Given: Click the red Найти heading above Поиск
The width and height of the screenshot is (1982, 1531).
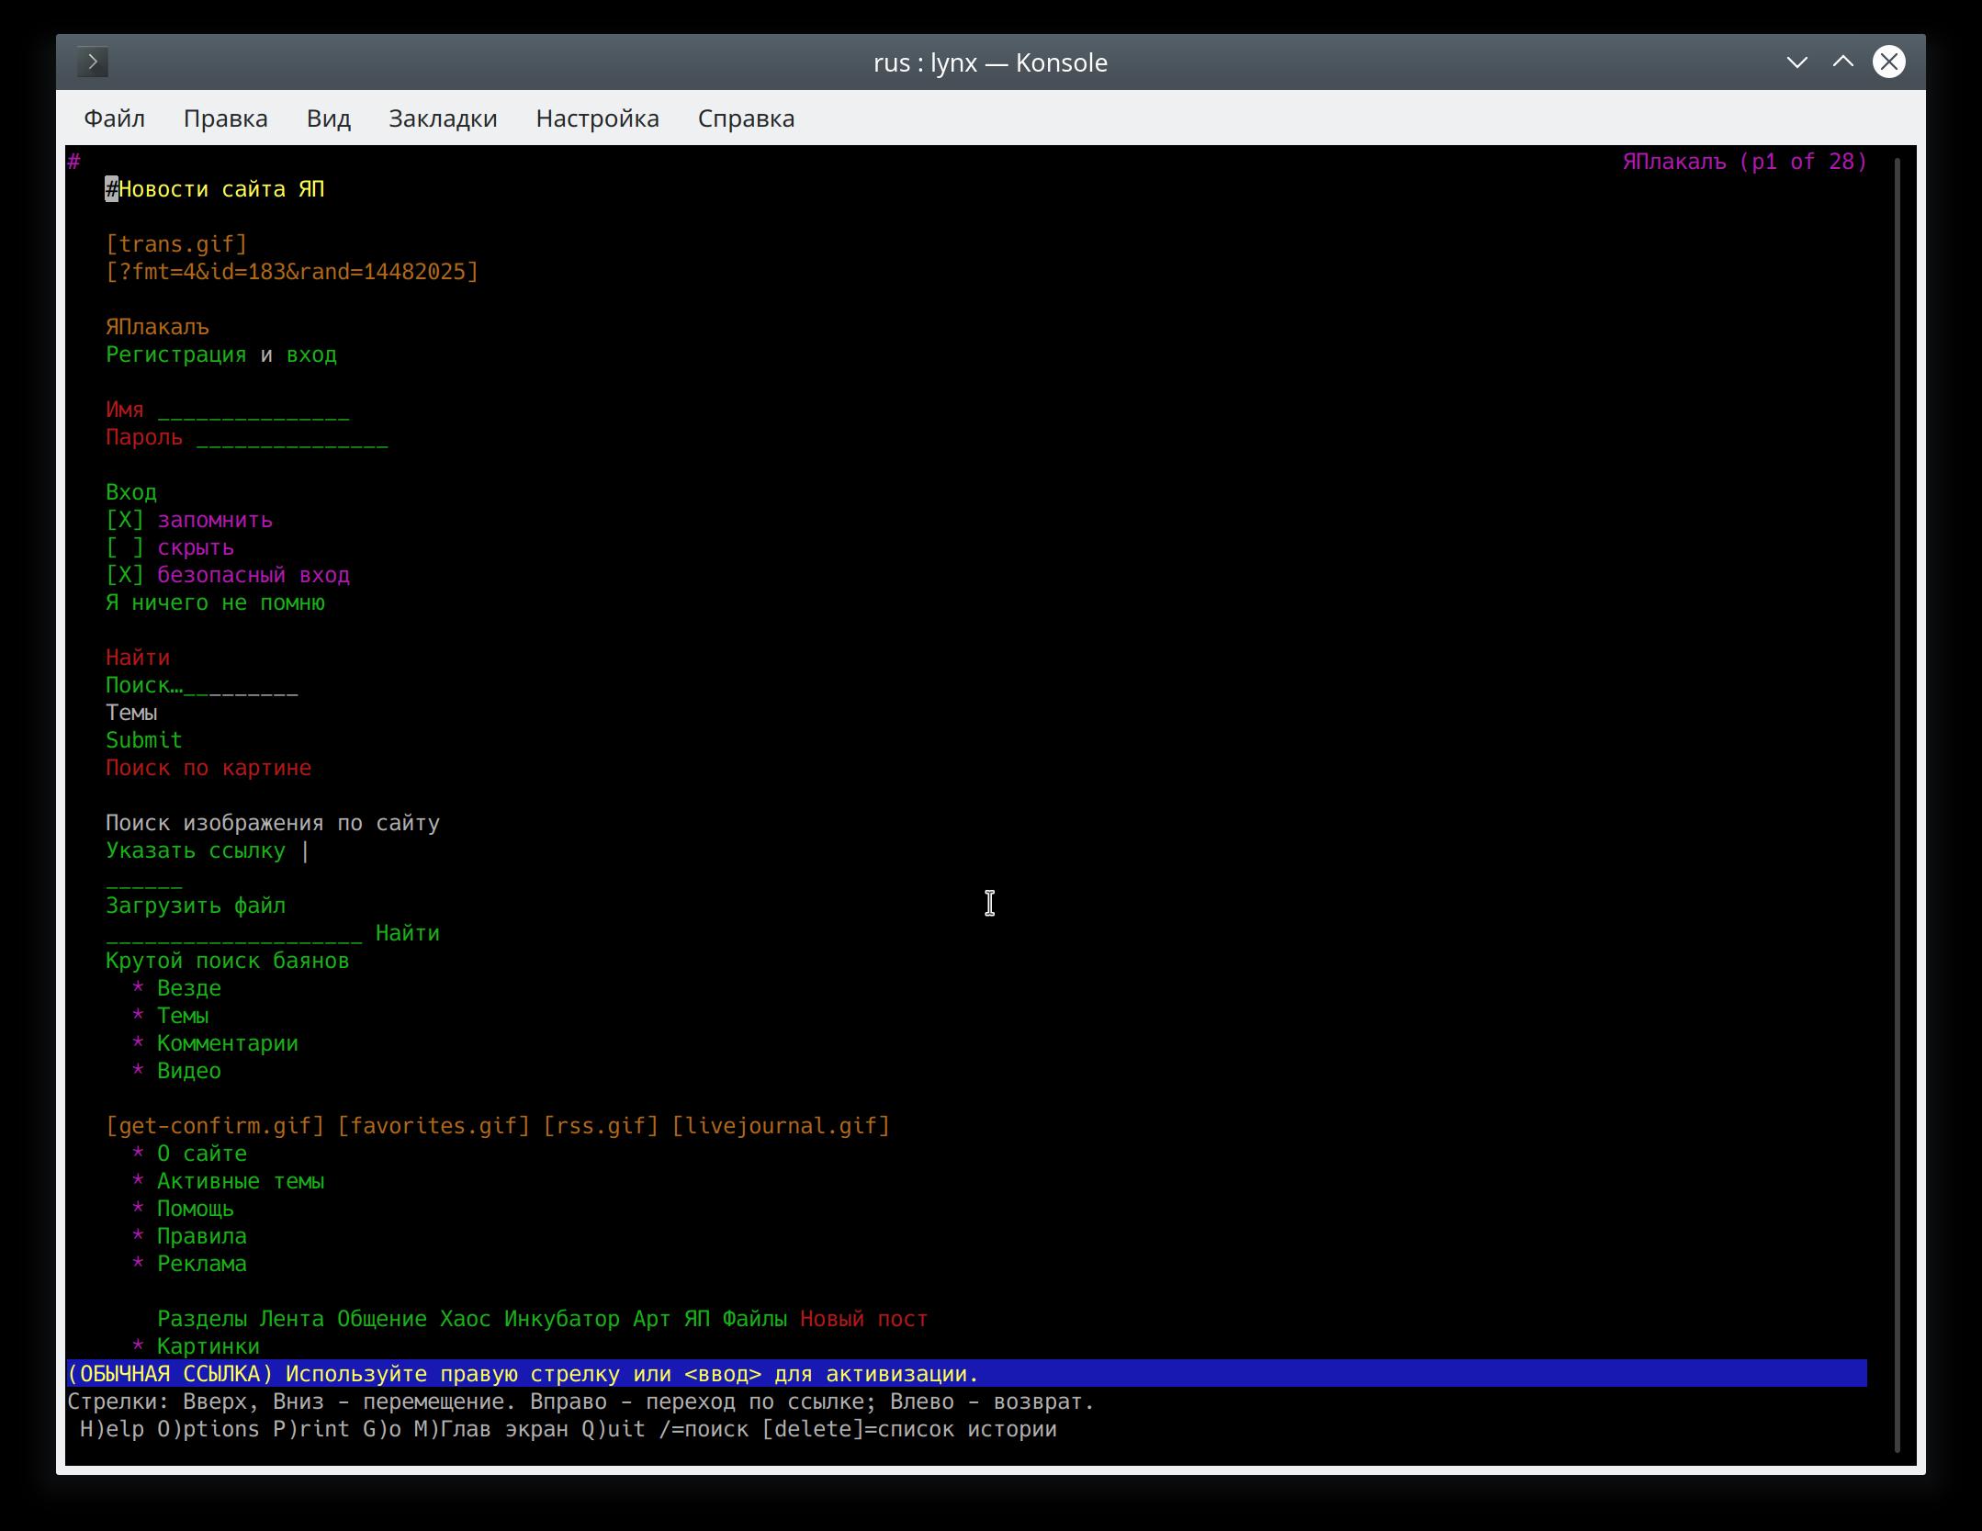Looking at the screenshot, I should [138, 658].
